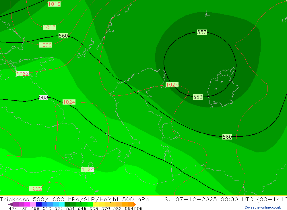Click the orange right arrow of the legend
Screen dimensions: 287x210
click(135, 204)
